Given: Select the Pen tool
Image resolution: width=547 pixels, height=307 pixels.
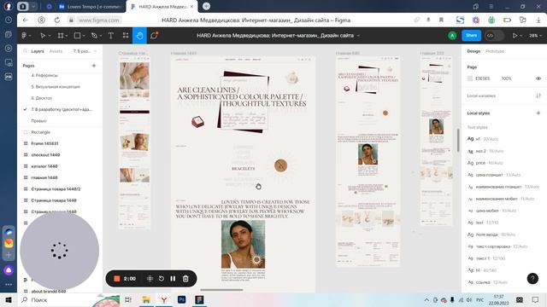Looking at the screenshot, I should click(x=94, y=36).
